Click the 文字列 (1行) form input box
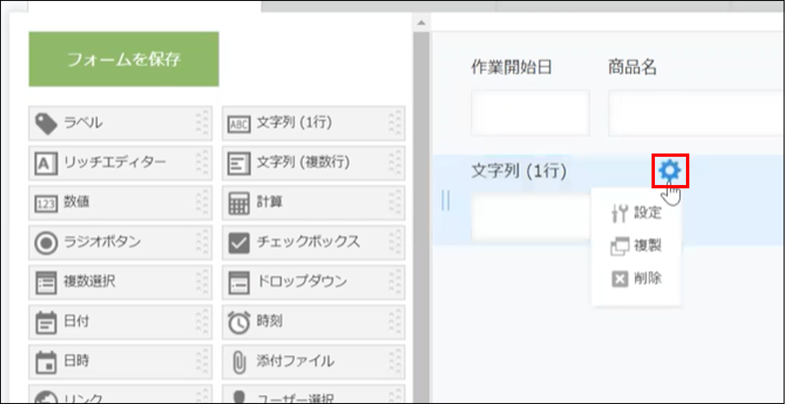This screenshot has height=404, width=785. click(x=531, y=218)
